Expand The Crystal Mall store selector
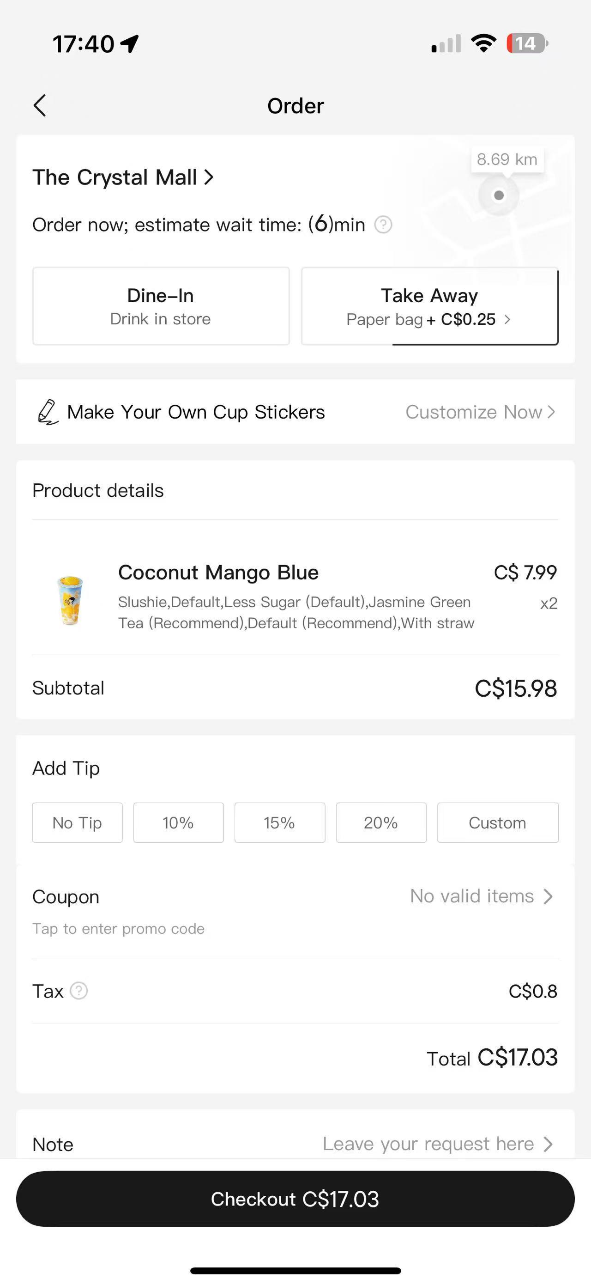 (x=123, y=177)
